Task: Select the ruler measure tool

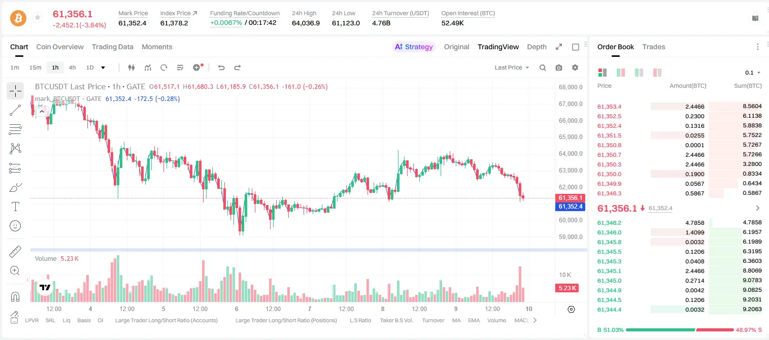Action: click(15, 252)
